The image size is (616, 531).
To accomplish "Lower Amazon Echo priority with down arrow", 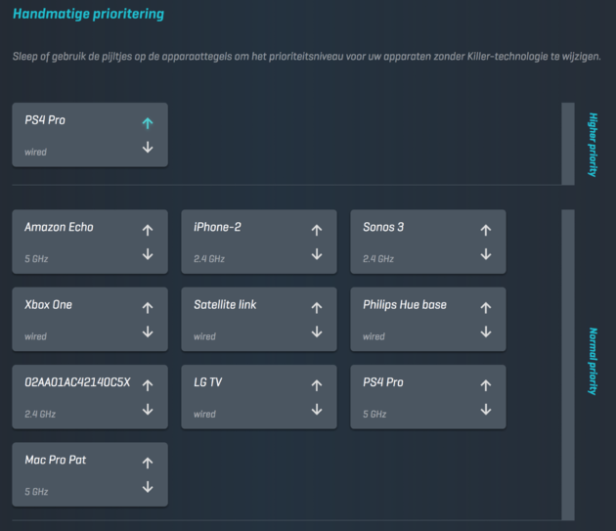I will coord(148,254).
